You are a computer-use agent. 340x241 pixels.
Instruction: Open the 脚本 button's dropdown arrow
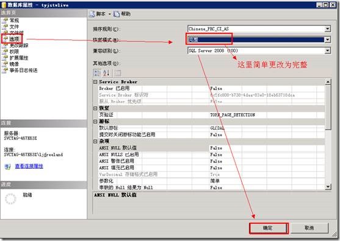[x=109, y=14]
